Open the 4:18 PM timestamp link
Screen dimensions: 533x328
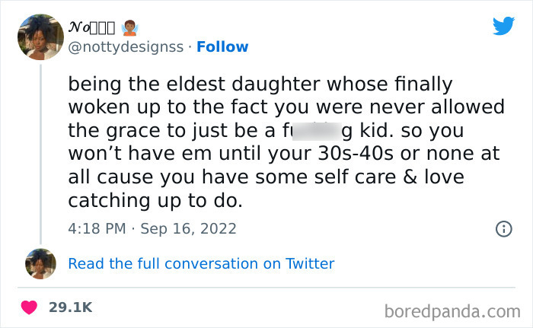point(96,228)
